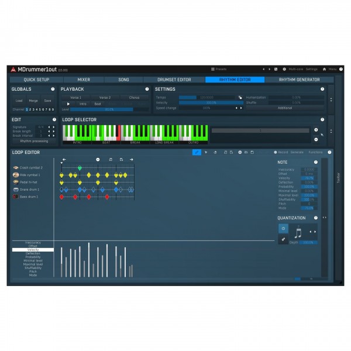Screen dimensions: 351x351
Task: Switch to the Rhythm Generator tab
Action: [x=299, y=80]
